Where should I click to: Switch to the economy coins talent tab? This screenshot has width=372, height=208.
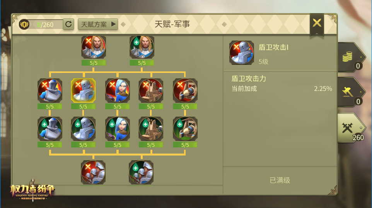pyautogui.click(x=351, y=57)
